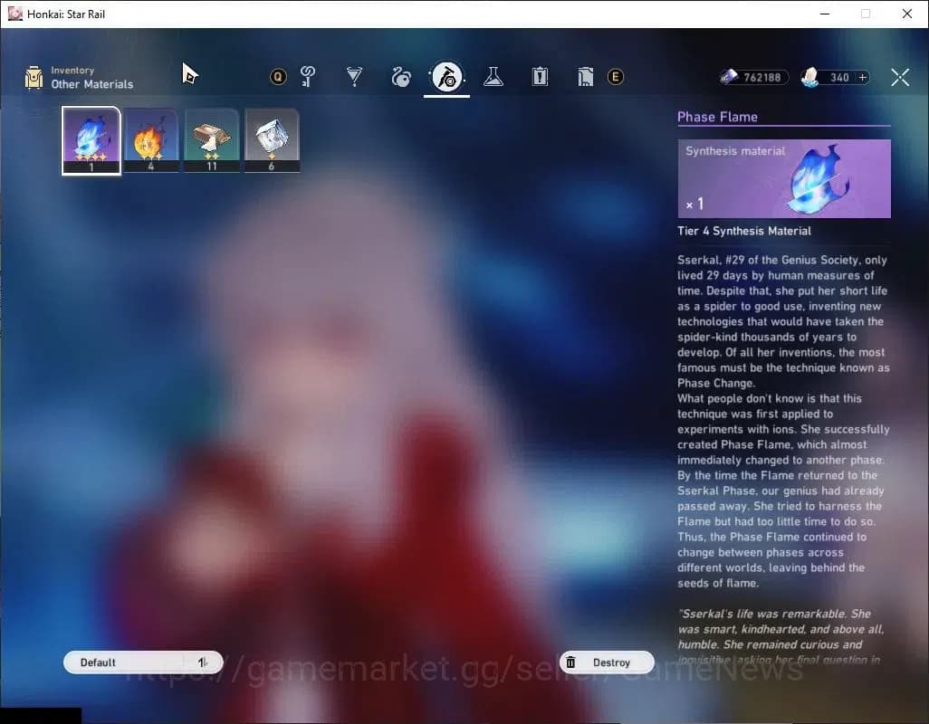This screenshot has height=724, width=929.
Task: Click the credits currency icon beside 762188
Action: coord(729,77)
